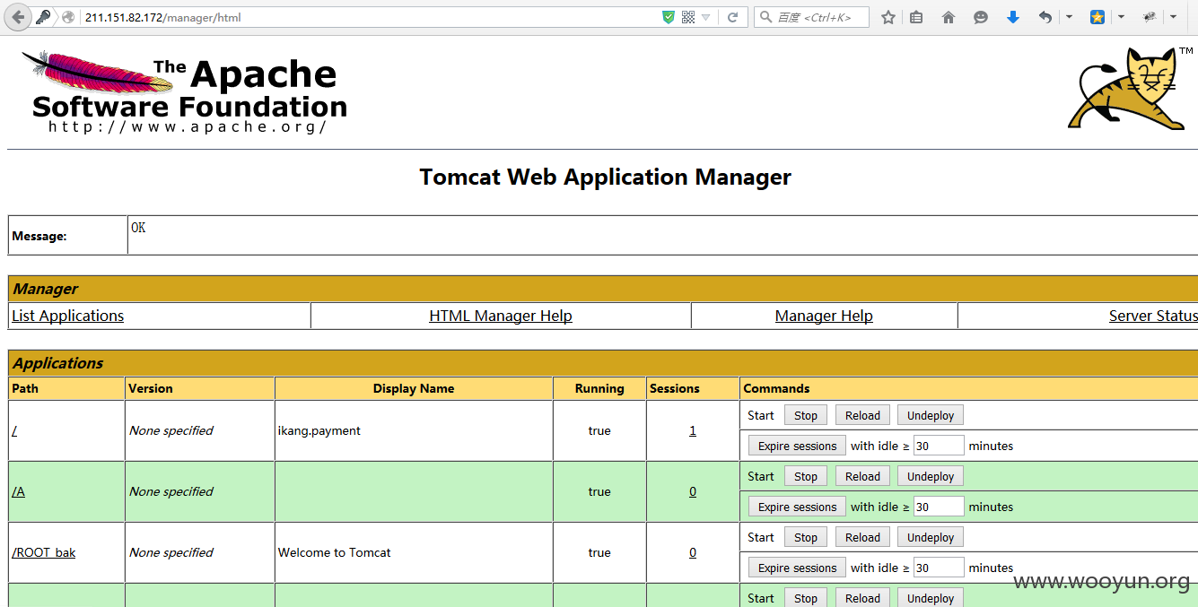Screen dimensions: 1198x607
Task: Click the "Running" column header
Action: tap(599, 388)
